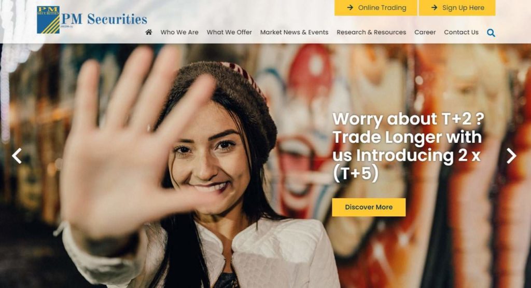The image size is (531, 288).
Task: Click the PM Securities wordmark text
Action: coord(104,19)
